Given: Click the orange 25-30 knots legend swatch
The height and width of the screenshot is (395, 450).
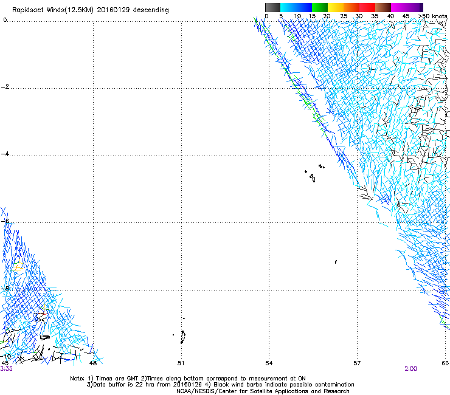Looking at the screenshot, I should (x=351, y=7).
